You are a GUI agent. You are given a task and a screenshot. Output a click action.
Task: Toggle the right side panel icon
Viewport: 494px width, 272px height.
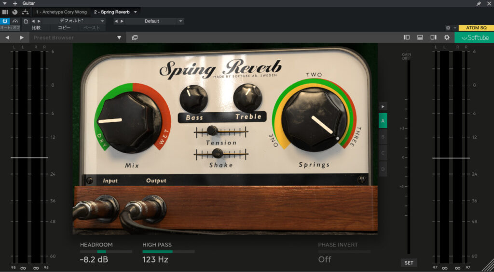[x=433, y=38]
